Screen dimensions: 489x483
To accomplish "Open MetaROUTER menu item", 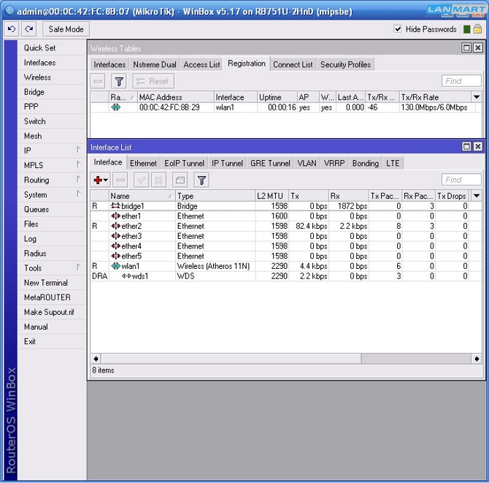I will [52, 297].
